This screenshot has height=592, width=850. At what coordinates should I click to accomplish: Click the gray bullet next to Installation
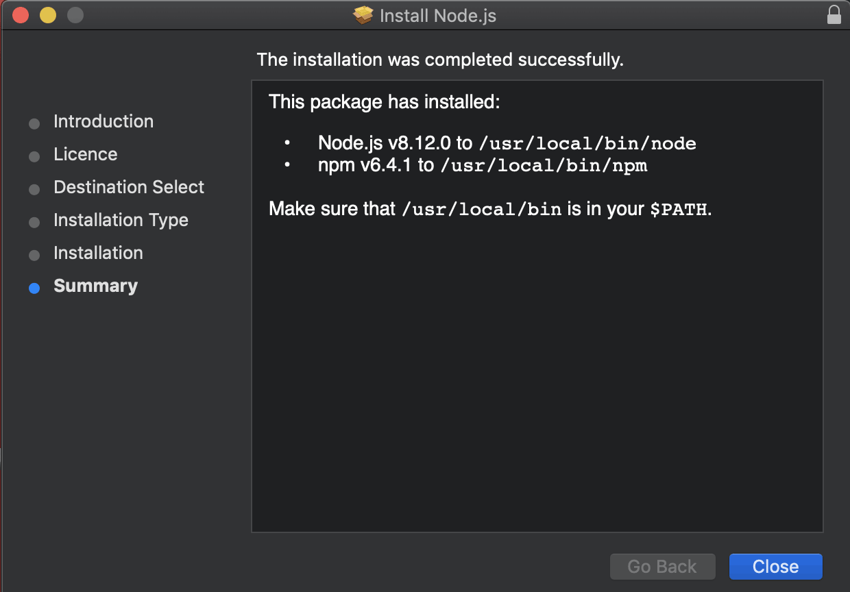[34, 255]
